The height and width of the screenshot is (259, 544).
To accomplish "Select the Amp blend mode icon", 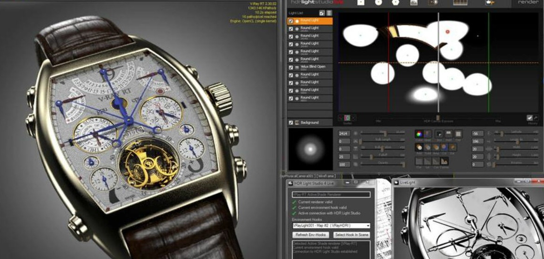I will (436, 147).
